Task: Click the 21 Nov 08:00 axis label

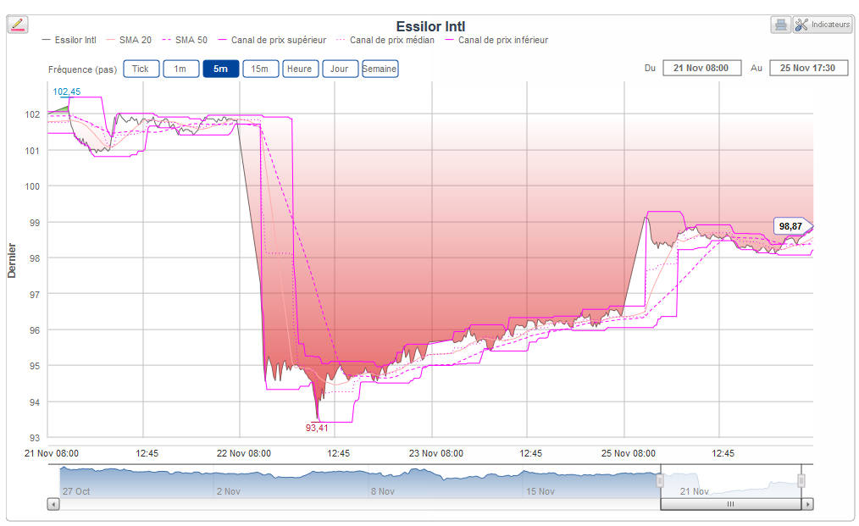Action: click(x=52, y=454)
